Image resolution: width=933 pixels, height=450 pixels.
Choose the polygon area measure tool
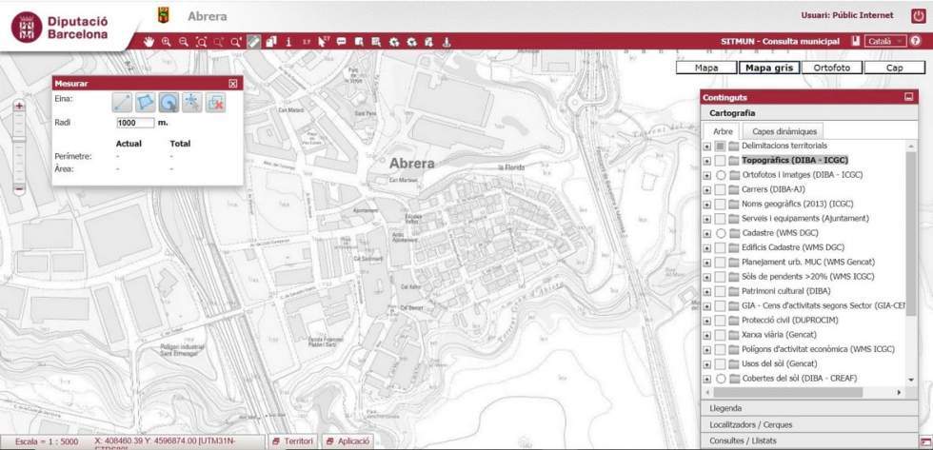pos(145,102)
